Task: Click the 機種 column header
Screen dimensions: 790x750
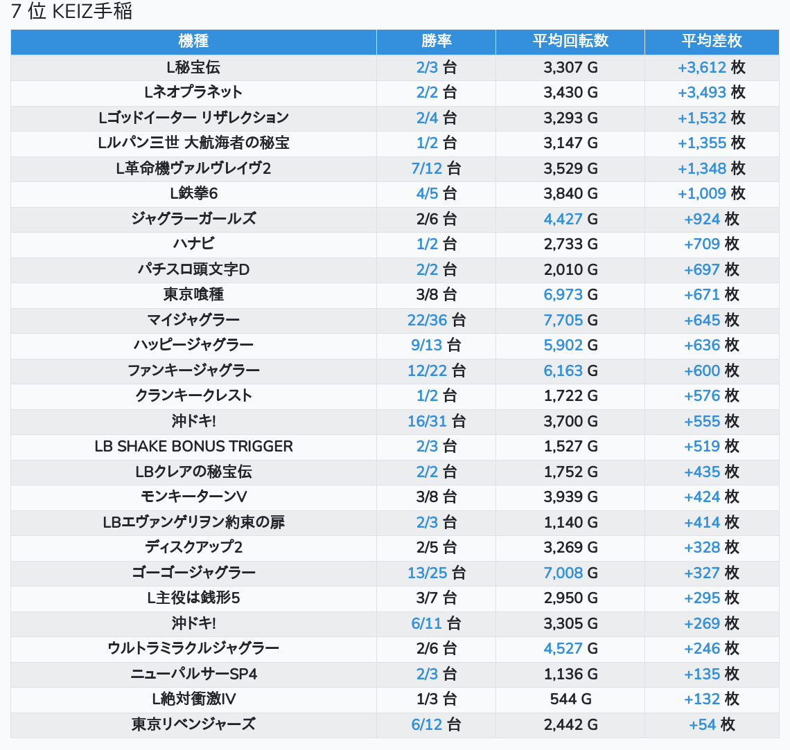Action: [193, 42]
